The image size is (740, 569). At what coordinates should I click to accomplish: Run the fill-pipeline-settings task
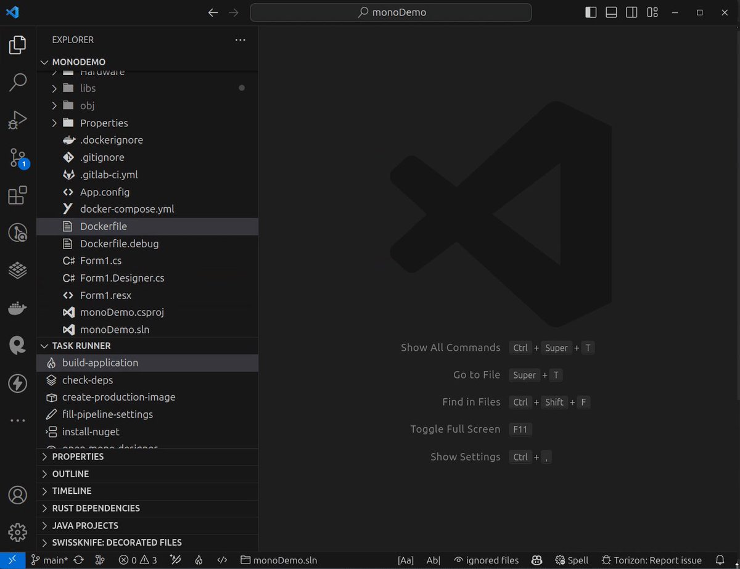coord(147,415)
